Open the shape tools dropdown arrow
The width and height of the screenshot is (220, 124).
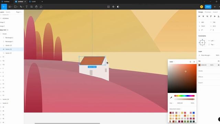17,7
